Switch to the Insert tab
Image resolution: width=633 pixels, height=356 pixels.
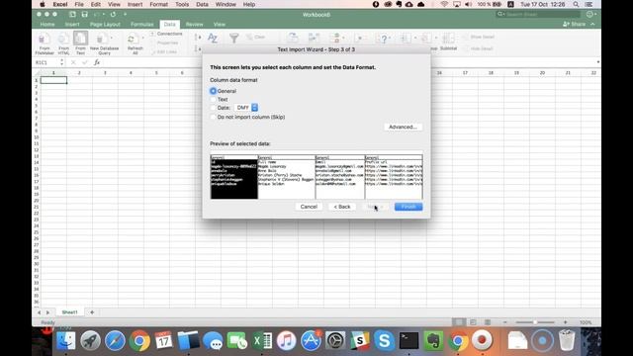click(72, 24)
